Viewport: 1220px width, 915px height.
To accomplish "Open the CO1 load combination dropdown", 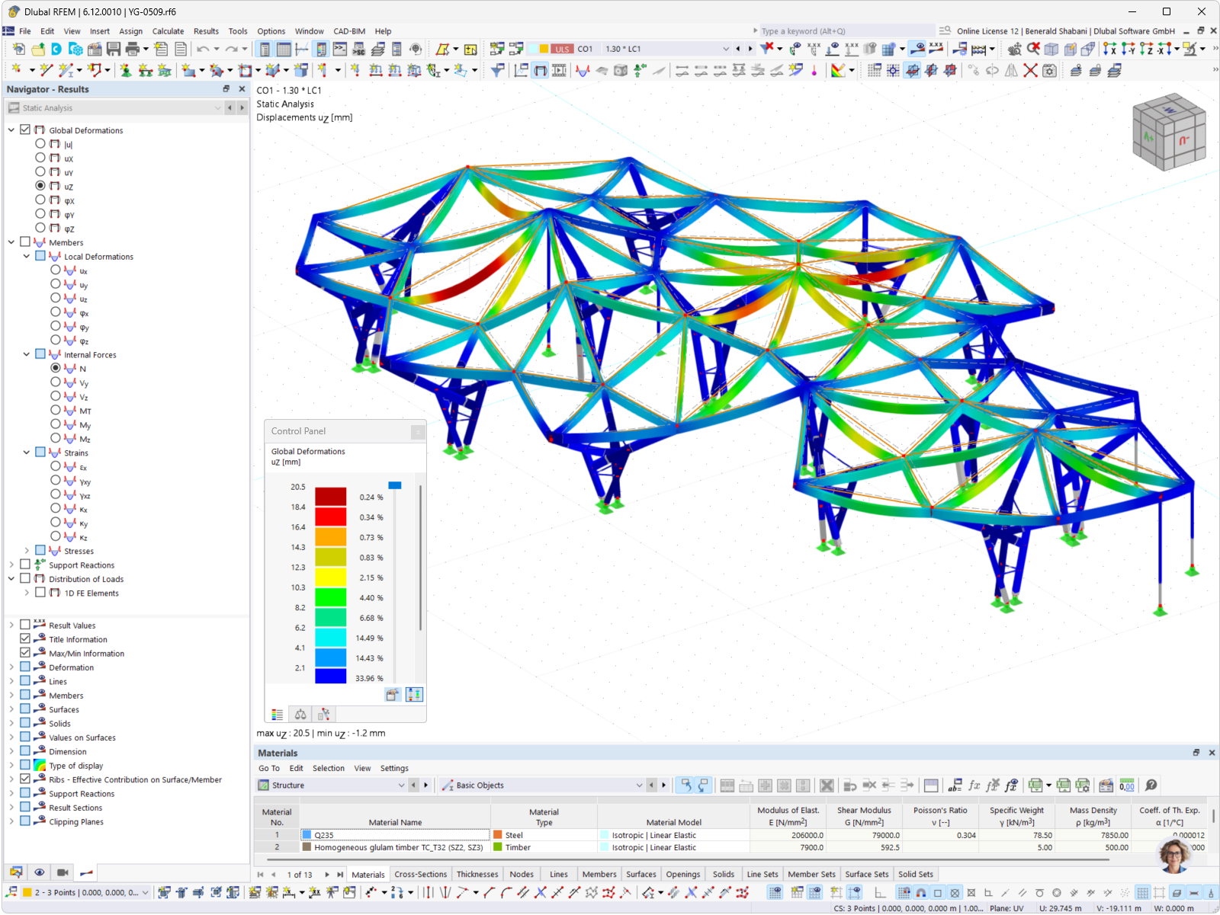I will click(x=725, y=48).
